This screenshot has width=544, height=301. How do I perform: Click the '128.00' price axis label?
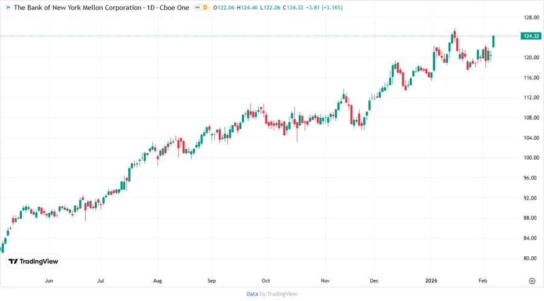(x=531, y=18)
